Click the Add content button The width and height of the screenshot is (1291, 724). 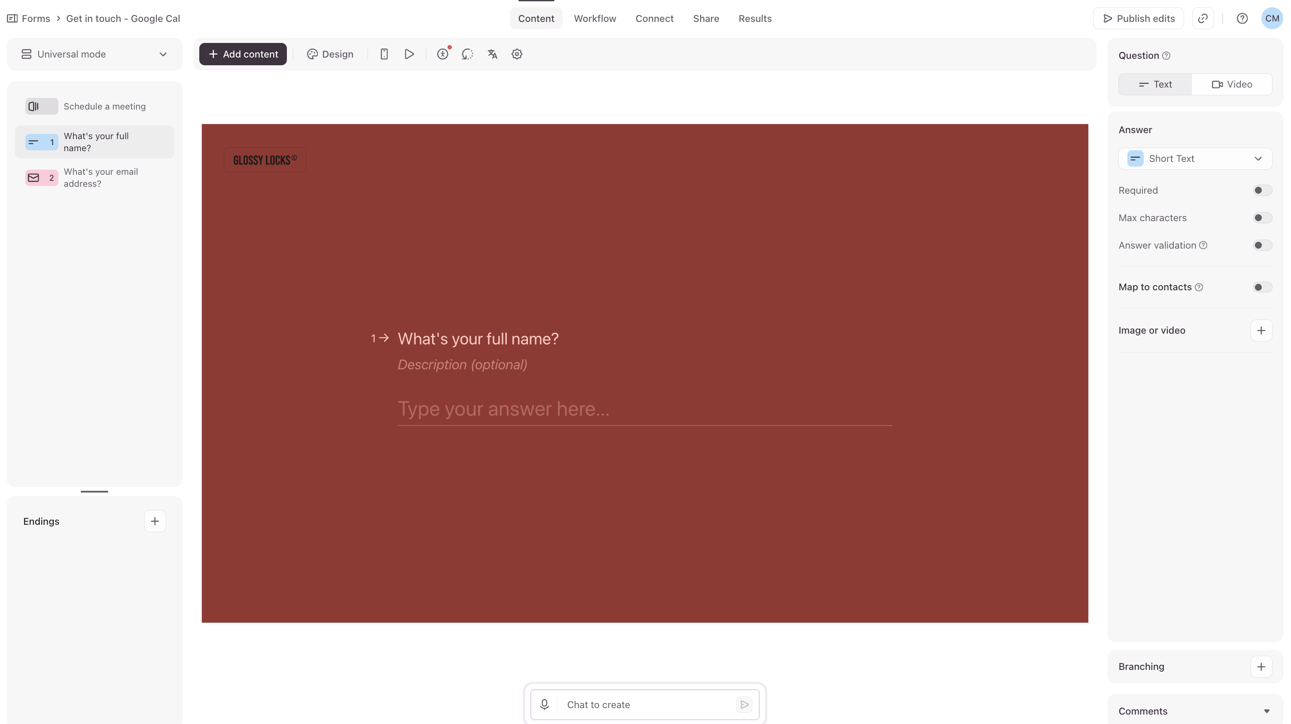point(243,54)
